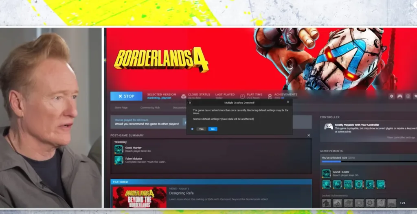This screenshot has height=214, width=417.
Task: Choose No in the crash dialog
Action: click(x=213, y=129)
